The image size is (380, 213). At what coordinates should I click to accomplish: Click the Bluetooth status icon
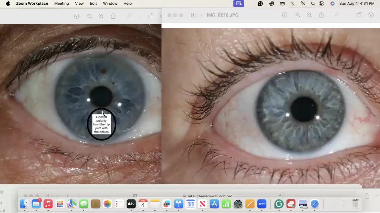292,4
